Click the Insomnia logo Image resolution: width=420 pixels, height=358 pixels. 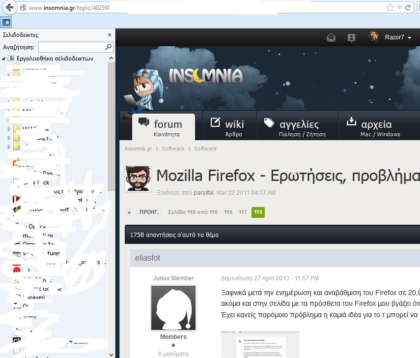click(206, 76)
